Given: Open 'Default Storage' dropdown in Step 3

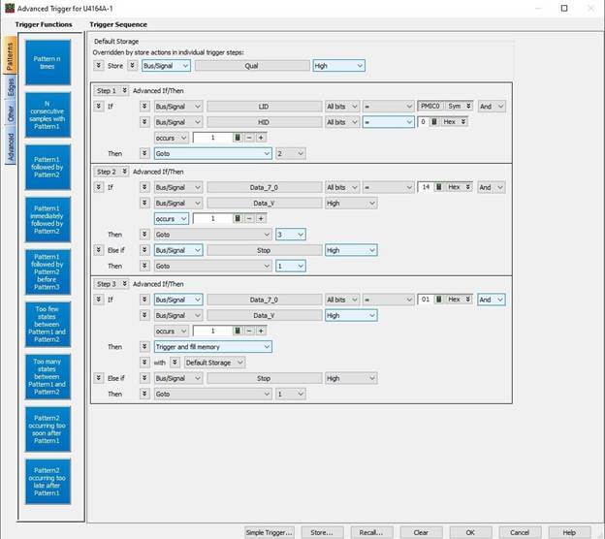Looking at the screenshot, I should coord(214,363).
